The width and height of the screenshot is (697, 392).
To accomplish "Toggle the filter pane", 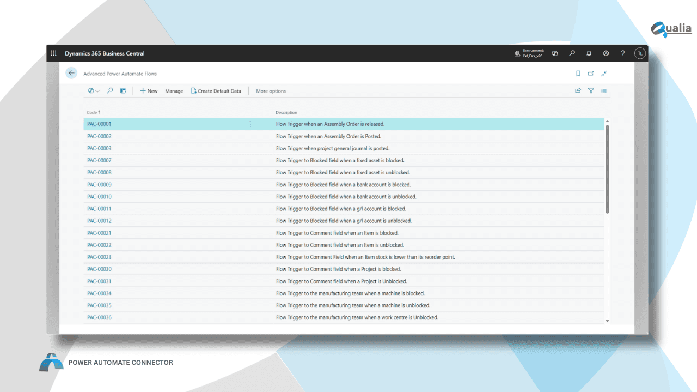I will point(591,91).
